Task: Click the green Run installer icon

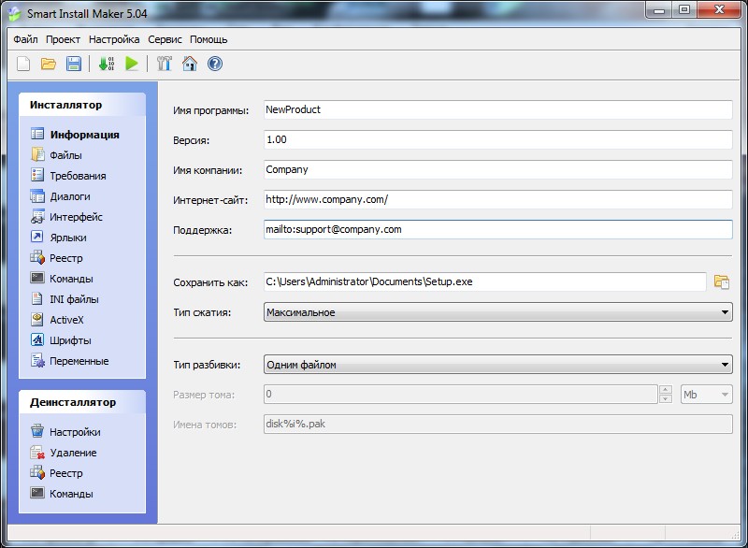Action: (x=132, y=64)
